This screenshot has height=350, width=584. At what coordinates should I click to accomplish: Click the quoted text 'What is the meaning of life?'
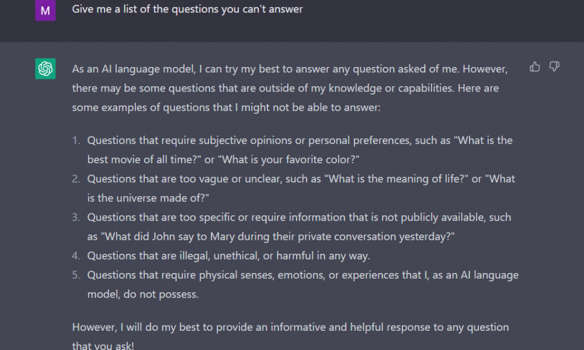tap(397, 179)
